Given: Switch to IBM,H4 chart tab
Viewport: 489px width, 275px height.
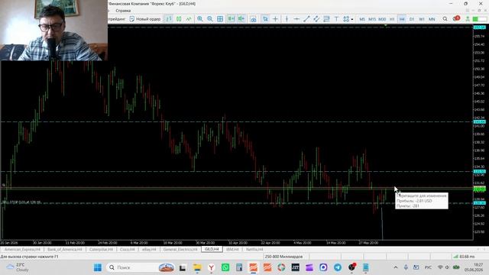Looking at the screenshot, I should pos(232,250).
